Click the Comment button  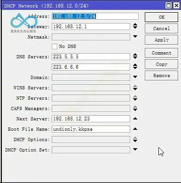click(x=161, y=53)
